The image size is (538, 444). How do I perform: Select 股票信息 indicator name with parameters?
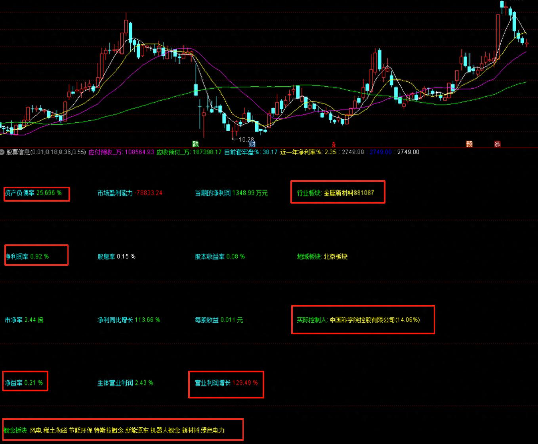click(46, 152)
